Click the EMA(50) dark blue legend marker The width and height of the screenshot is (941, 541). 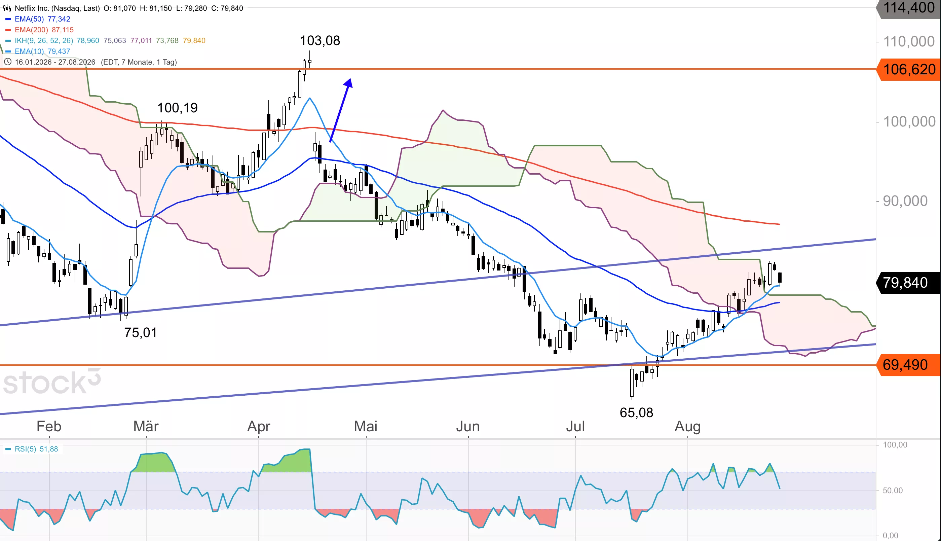coord(8,19)
